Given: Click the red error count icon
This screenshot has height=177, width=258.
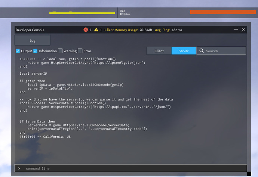Looking at the screenshot, I should click(86, 30).
